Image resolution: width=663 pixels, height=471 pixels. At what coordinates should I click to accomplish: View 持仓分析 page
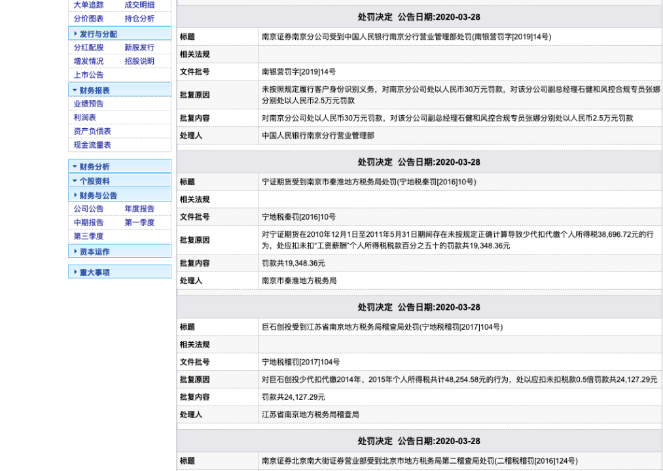coord(139,19)
